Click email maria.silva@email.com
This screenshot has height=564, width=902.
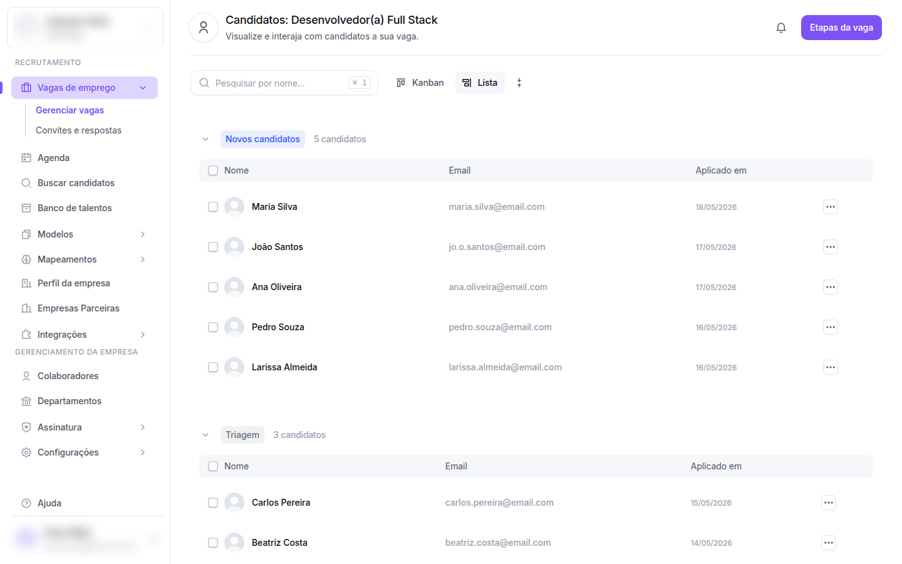pyautogui.click(x=497, y=207)
